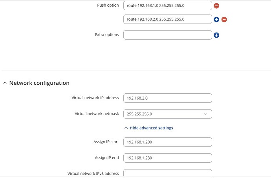The height and width of the screenshot is (178, 271).
Task: Select the Network configuration heading text
Action: coord(39,83)
